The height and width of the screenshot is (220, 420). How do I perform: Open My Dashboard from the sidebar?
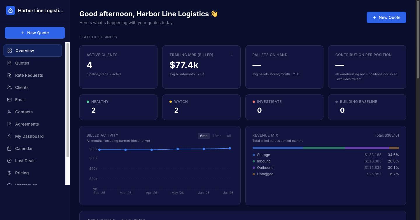(x=33, y=136)
